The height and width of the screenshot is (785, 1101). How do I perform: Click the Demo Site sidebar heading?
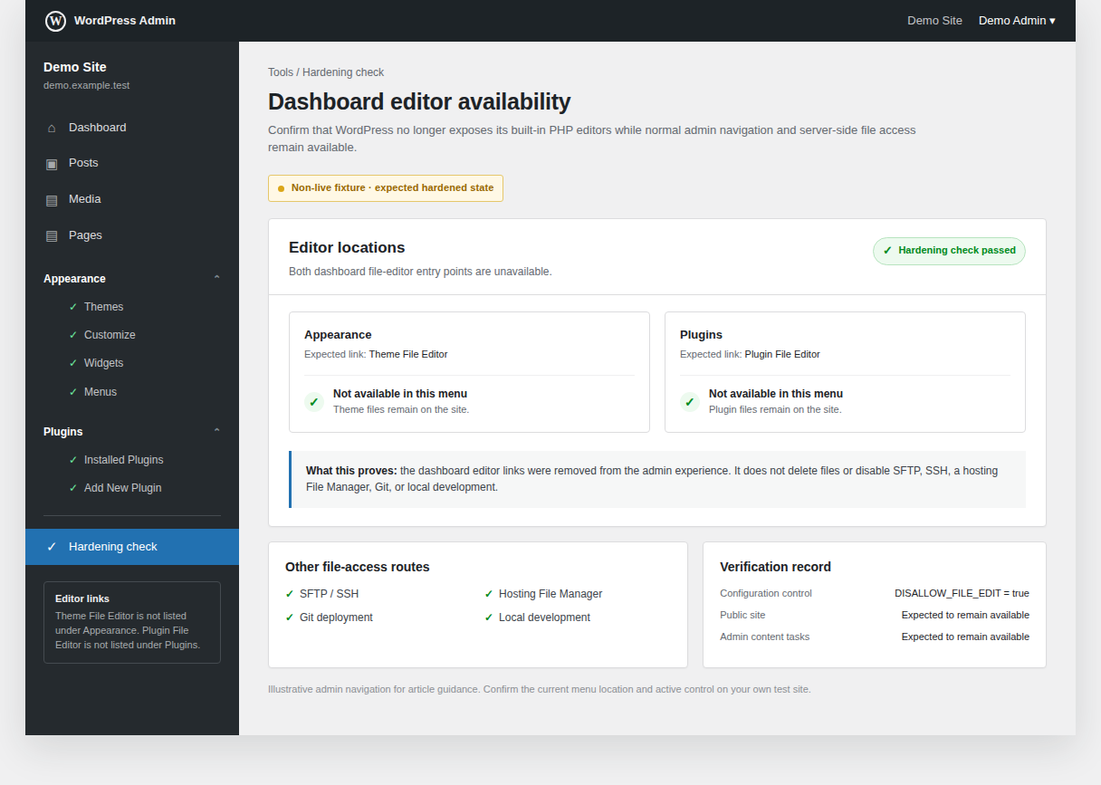75,67
